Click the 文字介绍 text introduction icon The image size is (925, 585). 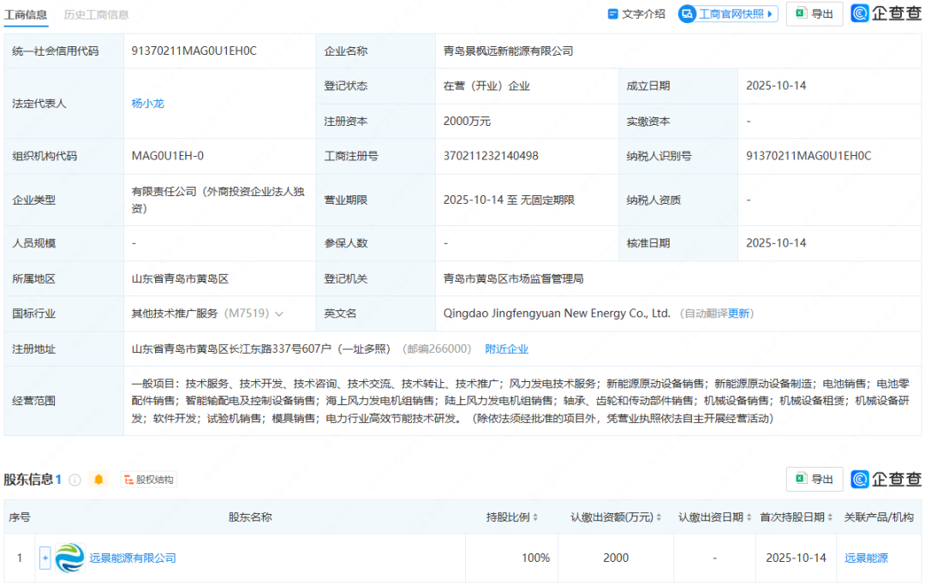click(x=613, y=14)
